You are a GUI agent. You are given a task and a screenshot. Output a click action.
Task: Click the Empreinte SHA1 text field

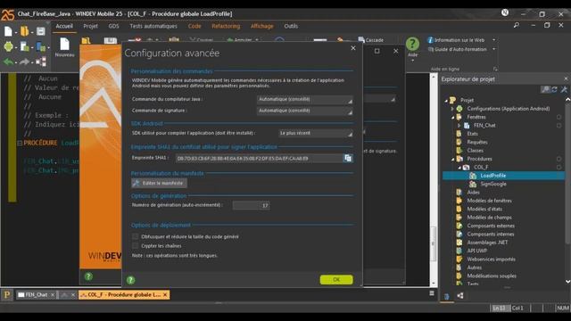click(259, 159)
